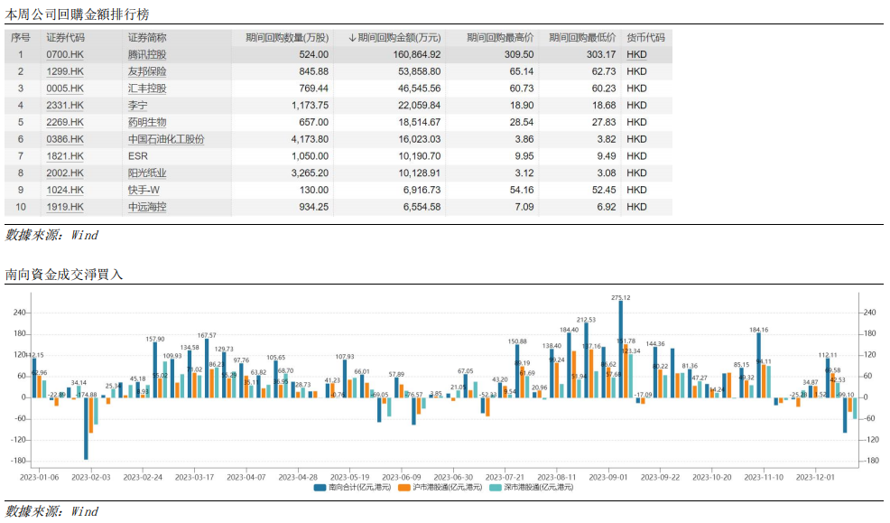This screenshot has height=523, width=890.
Task: Select the buyback amount value 46,545.56
Action: click(420, 89)
